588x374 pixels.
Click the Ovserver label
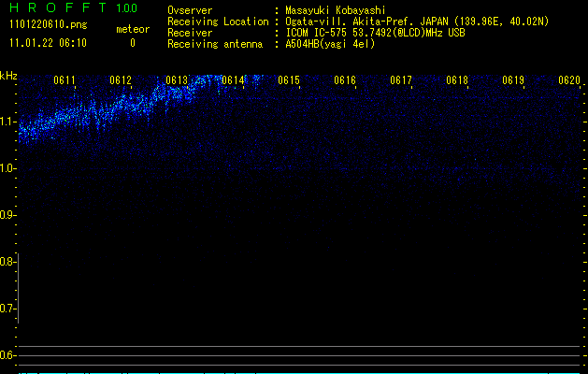[x=190, y=10]
